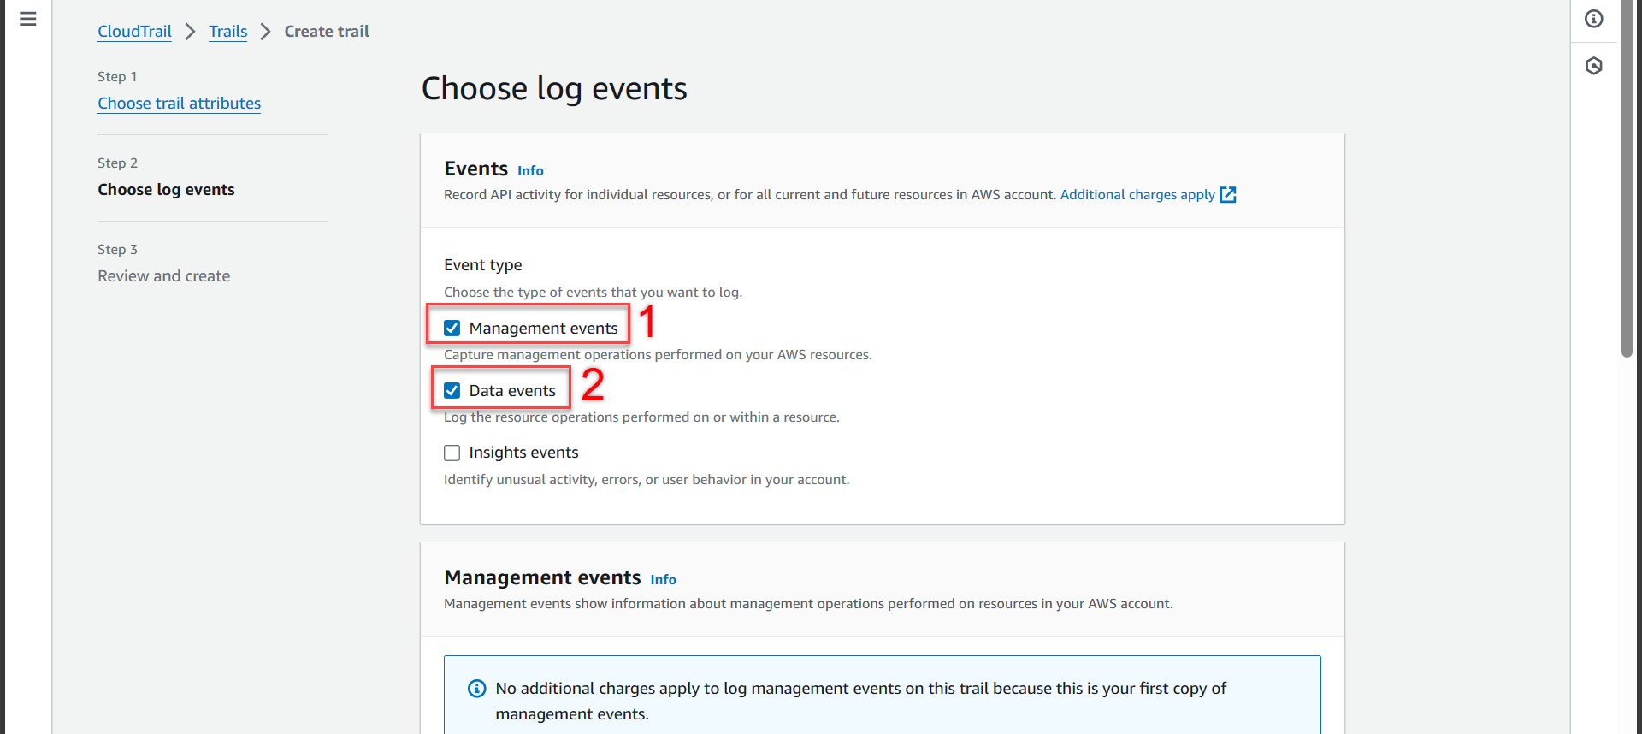Open the hamburger navigation menu
This screenshot has height=734, width=1642.
pos(27,19)
